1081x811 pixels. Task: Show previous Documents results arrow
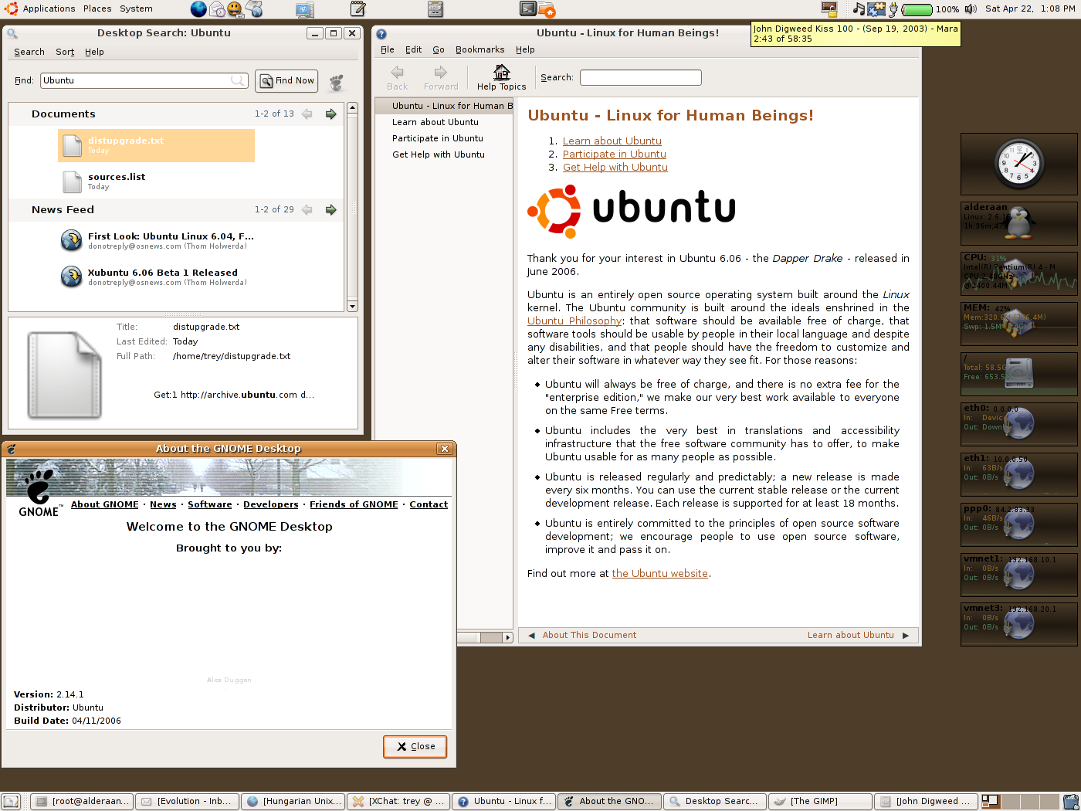[307, 114]
